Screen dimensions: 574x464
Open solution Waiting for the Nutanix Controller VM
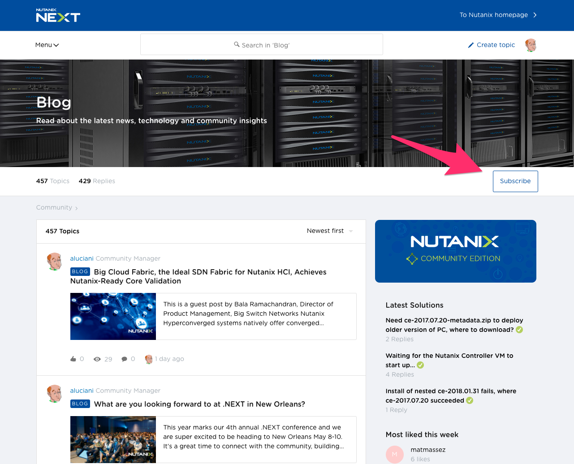[x=449, y=360]
